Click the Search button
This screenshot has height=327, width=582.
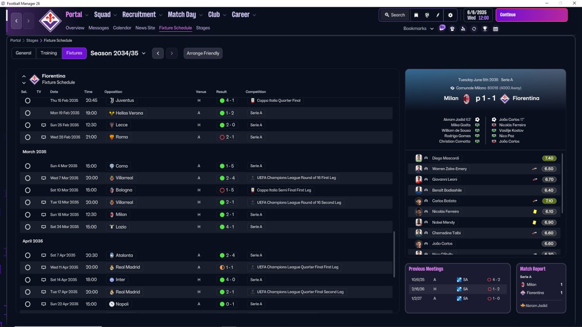pos(394,15)
